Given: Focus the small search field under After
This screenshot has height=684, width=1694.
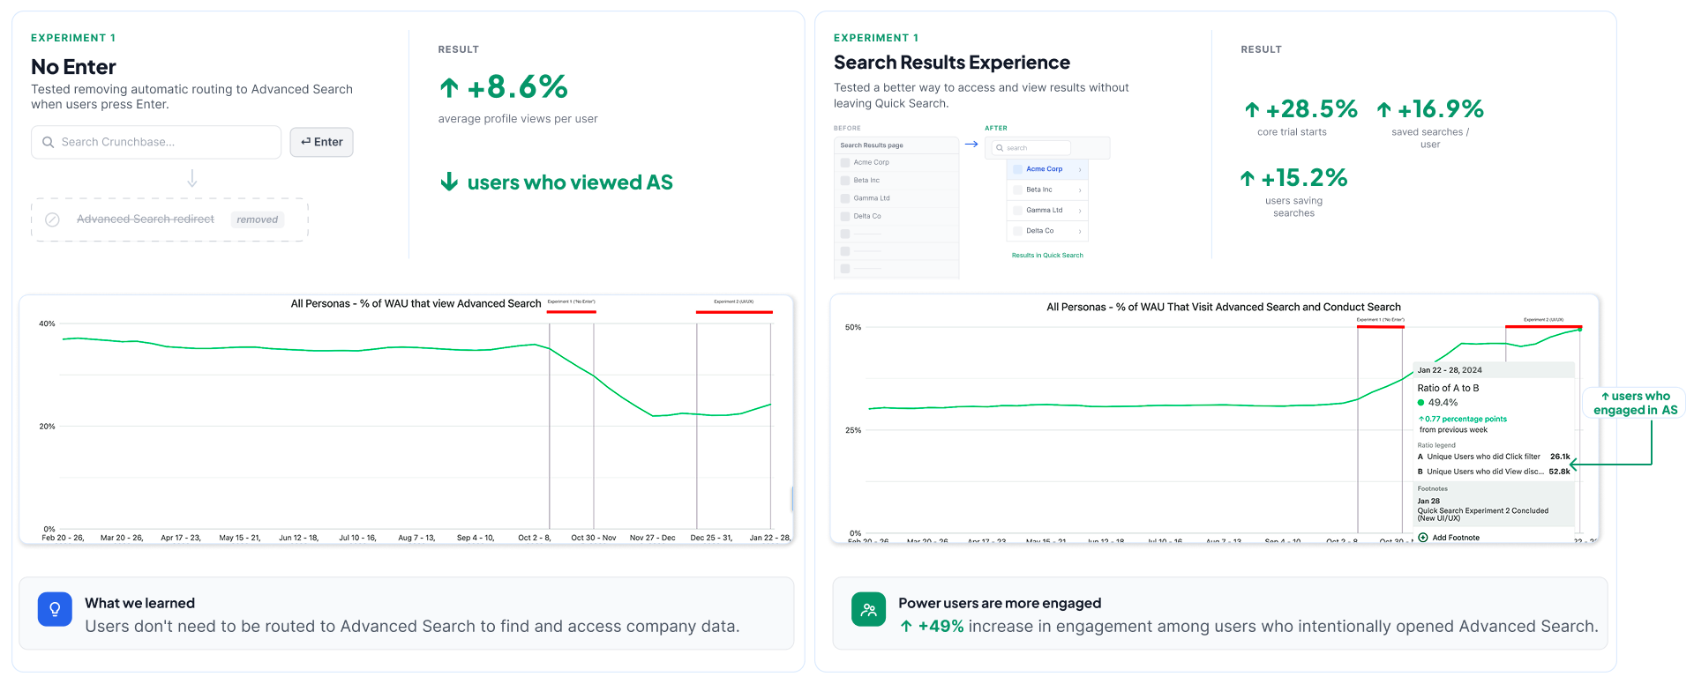Looking at the screenshot, I should coord(1031,148).
